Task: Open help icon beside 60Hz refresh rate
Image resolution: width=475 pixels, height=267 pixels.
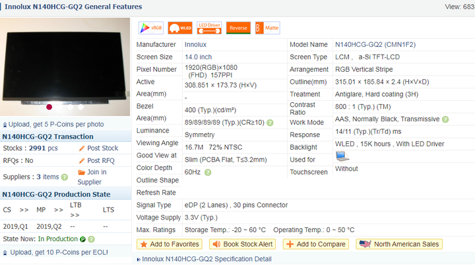Action: [x=208, y=172]
